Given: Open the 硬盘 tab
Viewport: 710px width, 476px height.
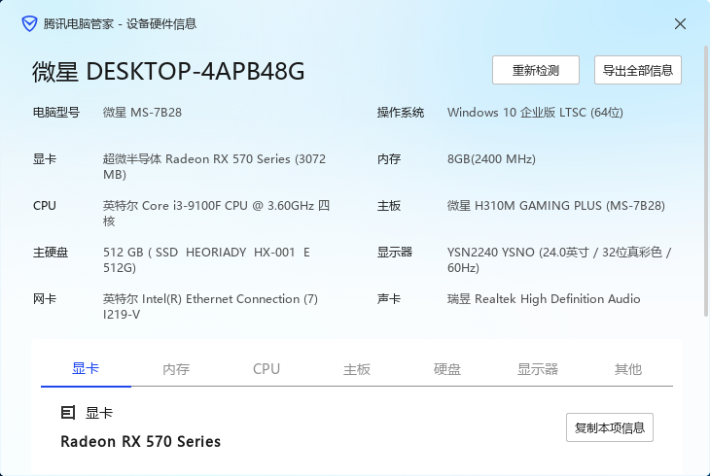Looking at the screenshot, I should pyautogui.click(x=447, y=369).
